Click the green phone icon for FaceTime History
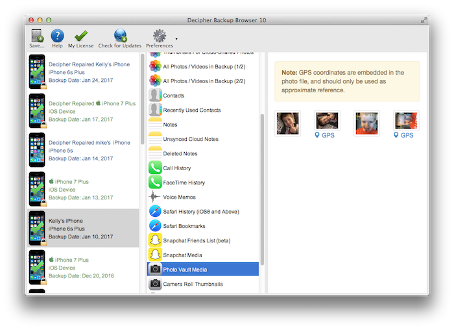Viewport: 454px width, 330px height. pos(155,183)
